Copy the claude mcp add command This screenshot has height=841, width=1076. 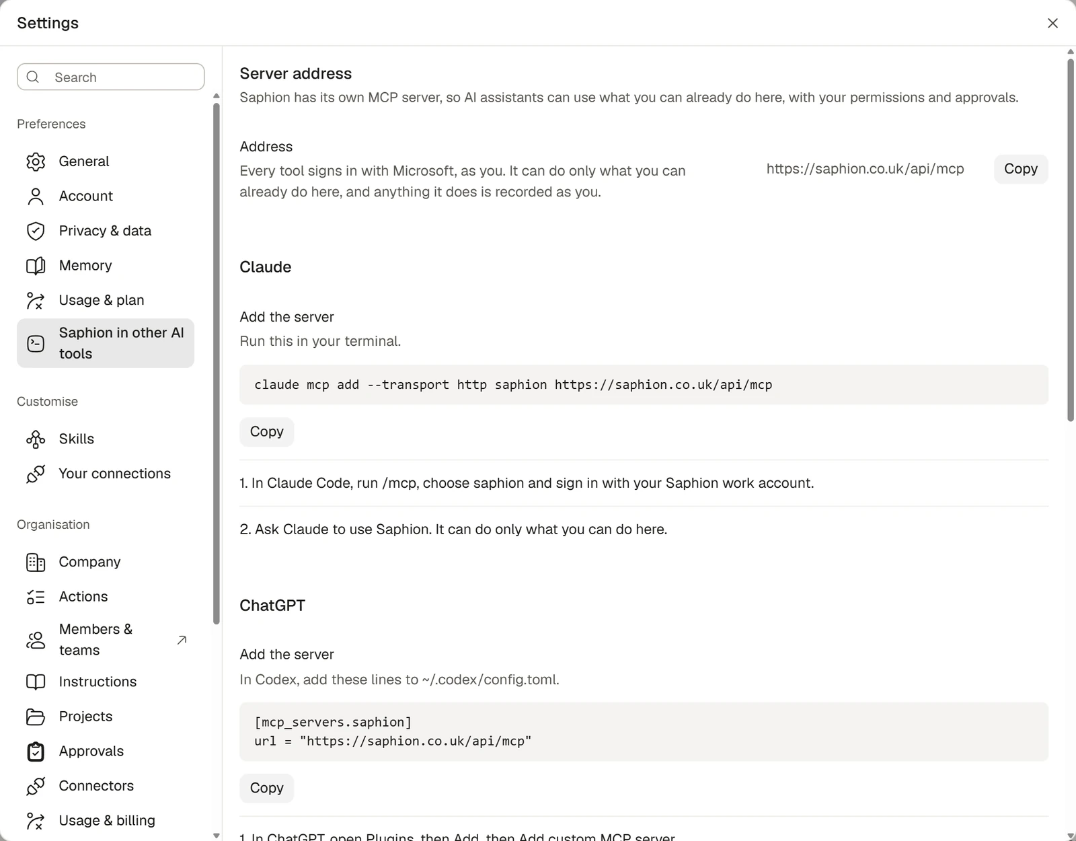[267, 432]
